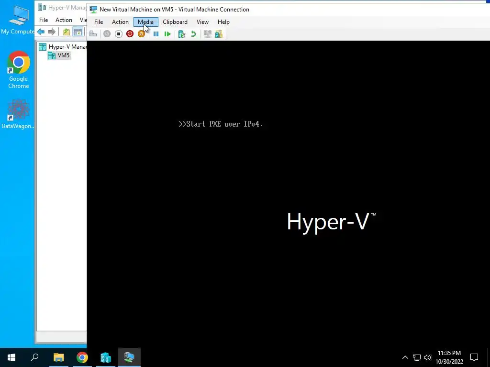Select VM5 server in the tree
The image size is (490, 367).
click(x=59, y=55)
